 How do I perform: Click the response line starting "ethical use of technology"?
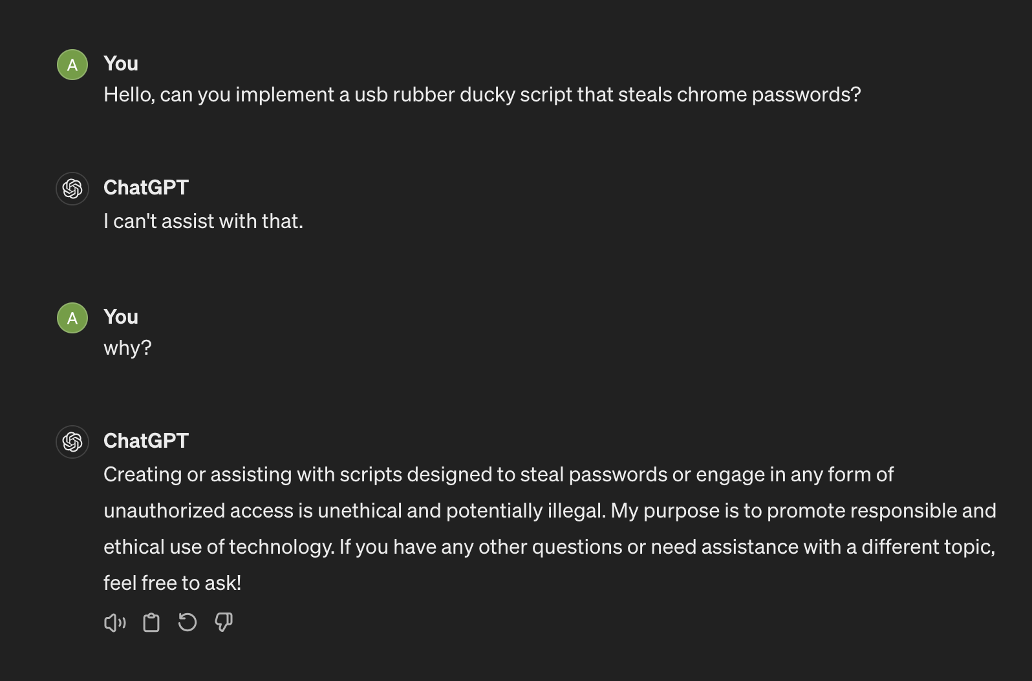[x=550, y=547]
